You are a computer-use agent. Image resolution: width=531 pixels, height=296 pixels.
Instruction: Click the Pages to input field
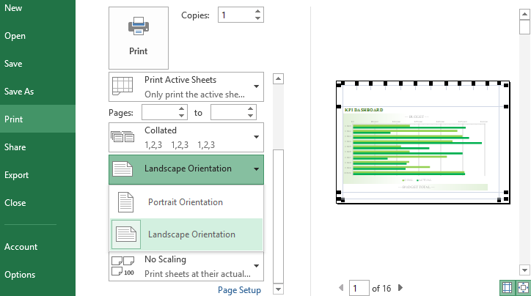click(x=228, y=112)
